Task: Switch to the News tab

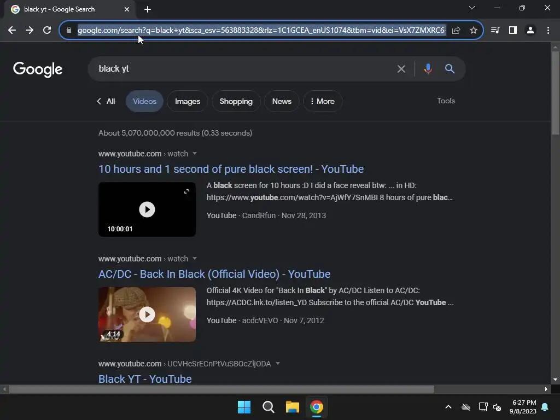Action: pyautogui.click(x=282, y=101)
